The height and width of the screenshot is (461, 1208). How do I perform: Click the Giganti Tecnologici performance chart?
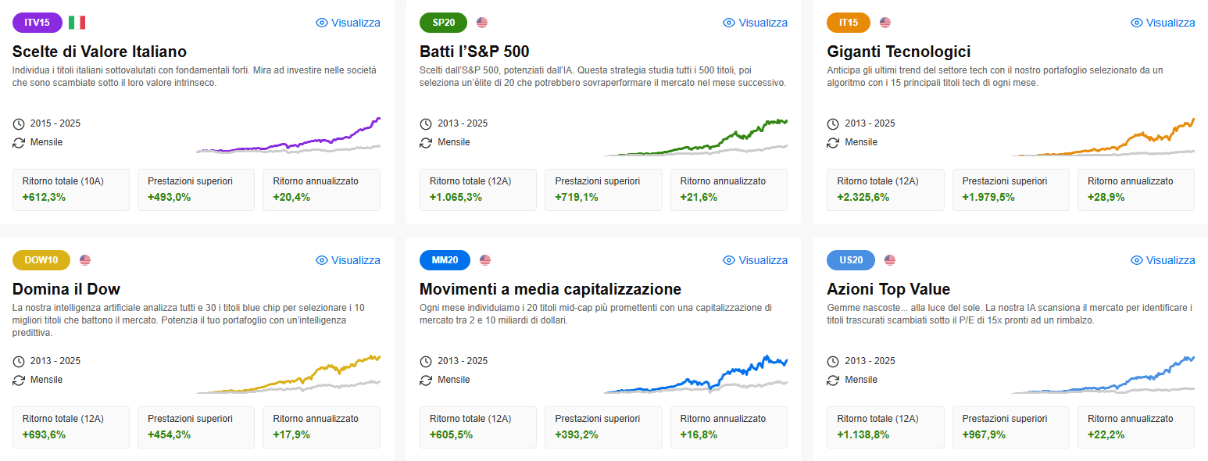click(1103, 136)
